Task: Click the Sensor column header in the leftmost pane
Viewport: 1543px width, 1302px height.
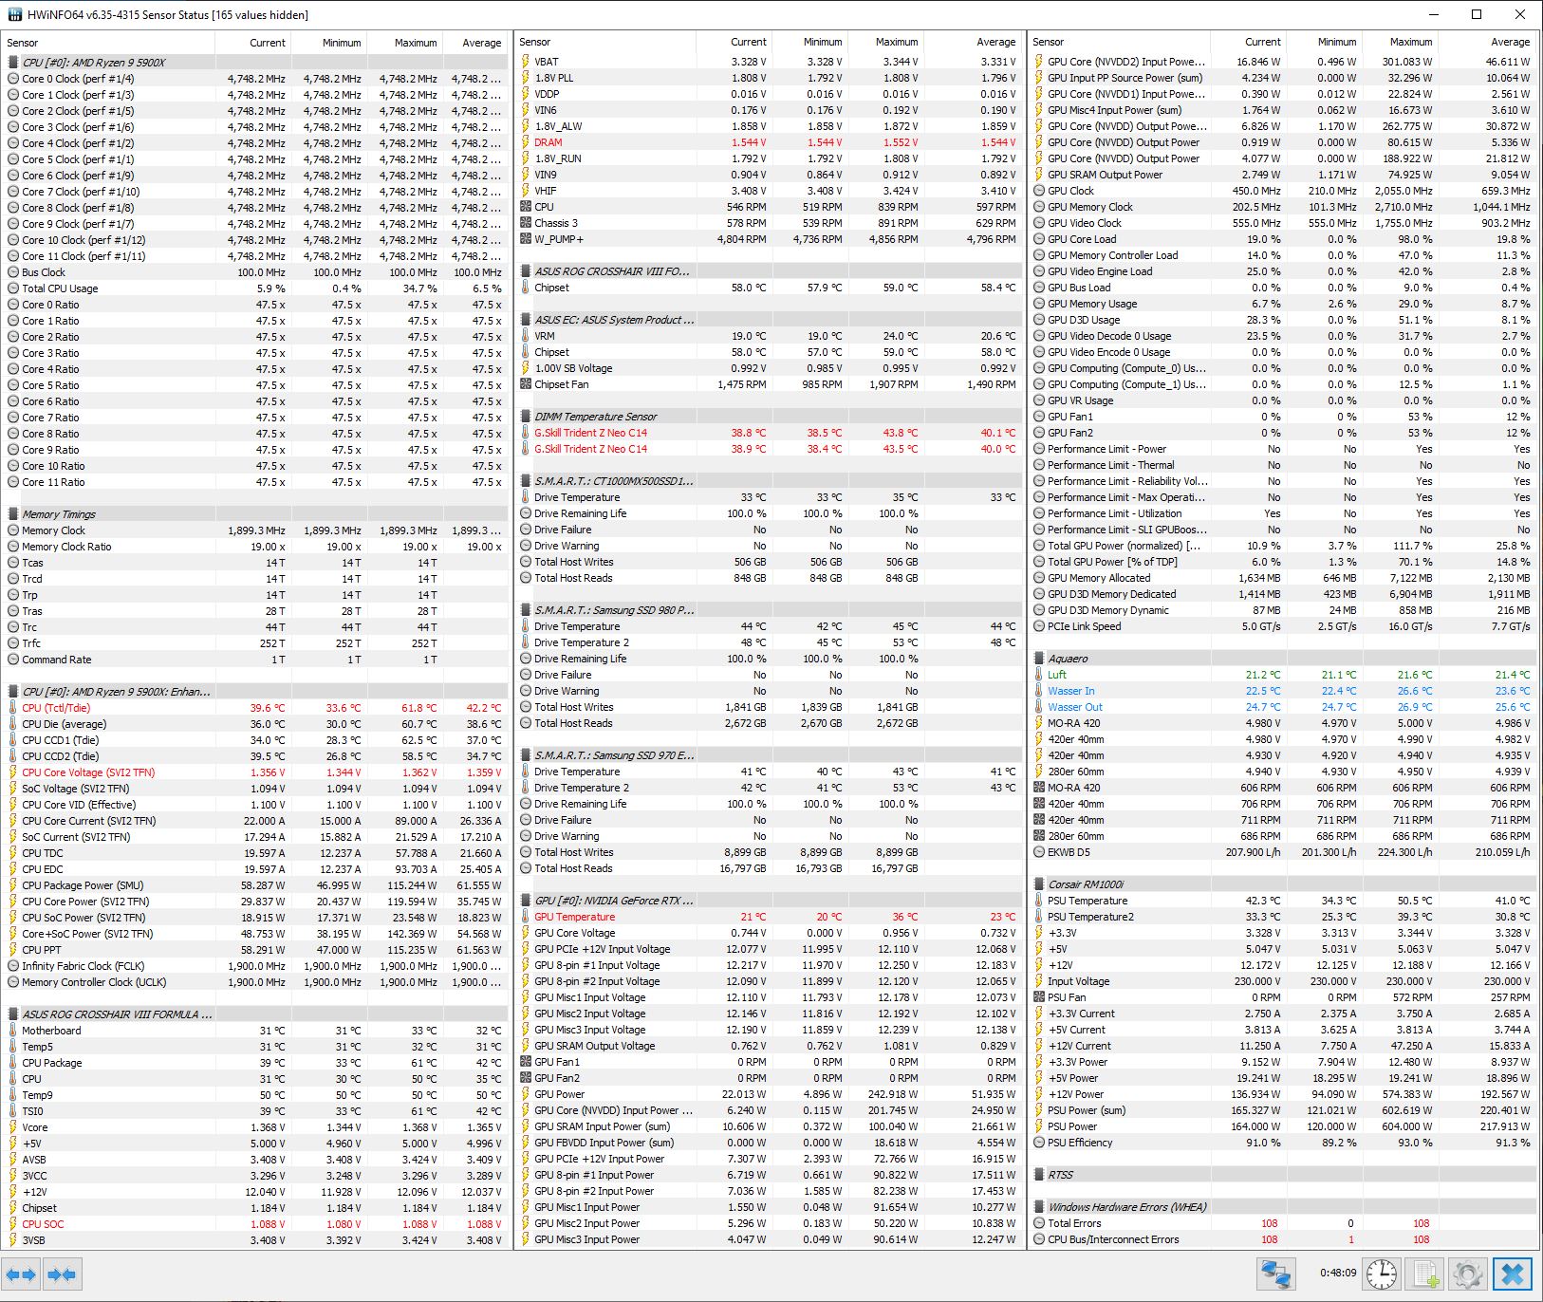Action: click(x=108, y=43)
